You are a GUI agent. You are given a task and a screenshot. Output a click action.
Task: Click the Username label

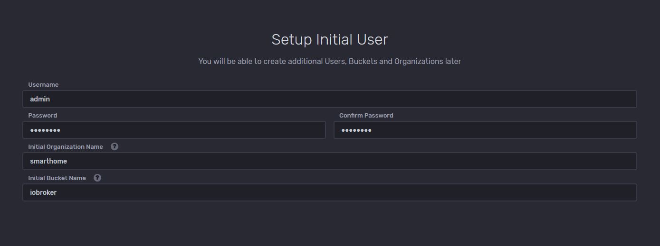click(43, 85)
